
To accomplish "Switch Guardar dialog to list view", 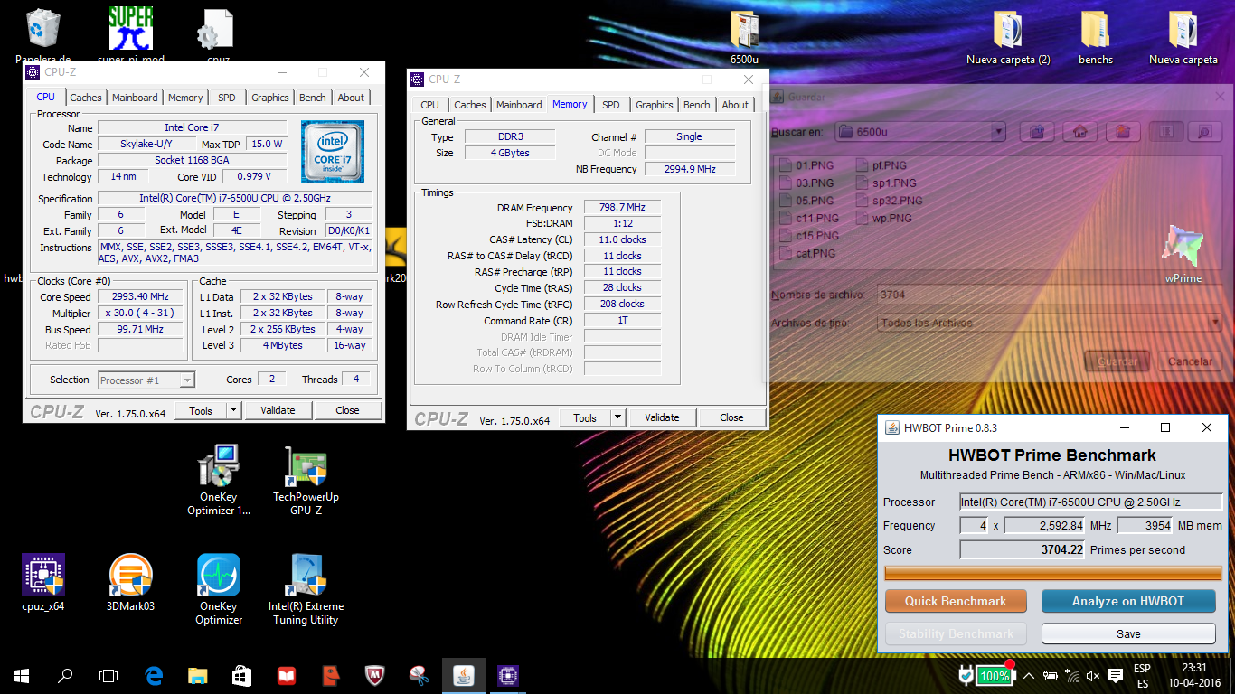I will (1166, 132).
